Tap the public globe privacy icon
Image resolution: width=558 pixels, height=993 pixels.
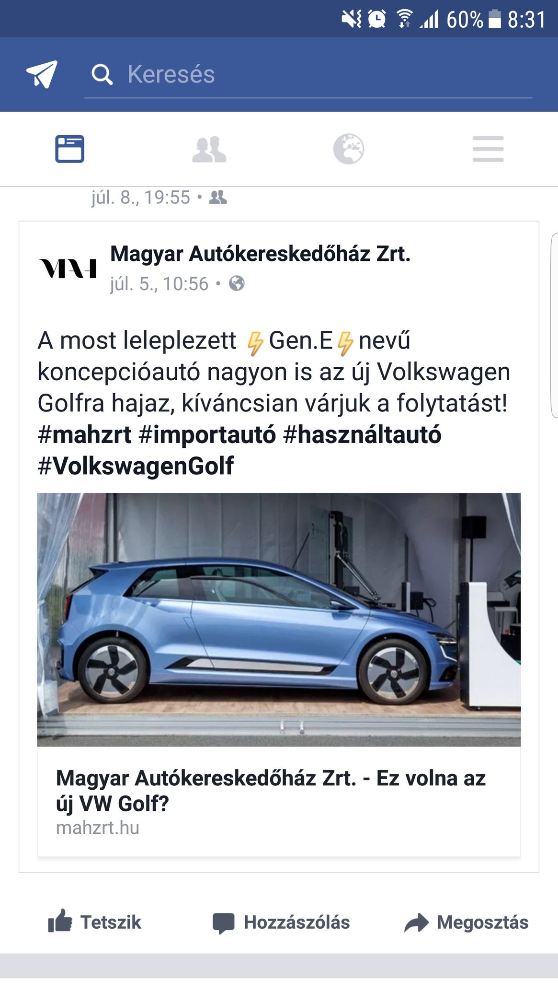coord(237,283)
